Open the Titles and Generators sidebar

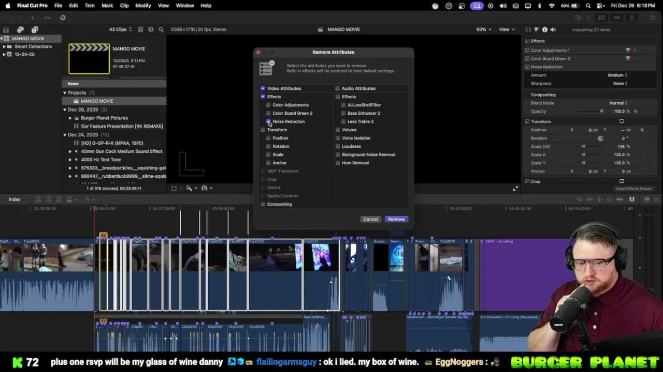(x=35, y=29)
